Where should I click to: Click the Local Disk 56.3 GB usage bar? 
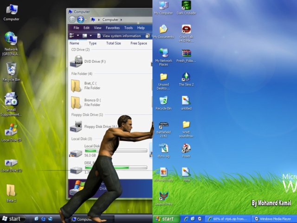[116, 151]
